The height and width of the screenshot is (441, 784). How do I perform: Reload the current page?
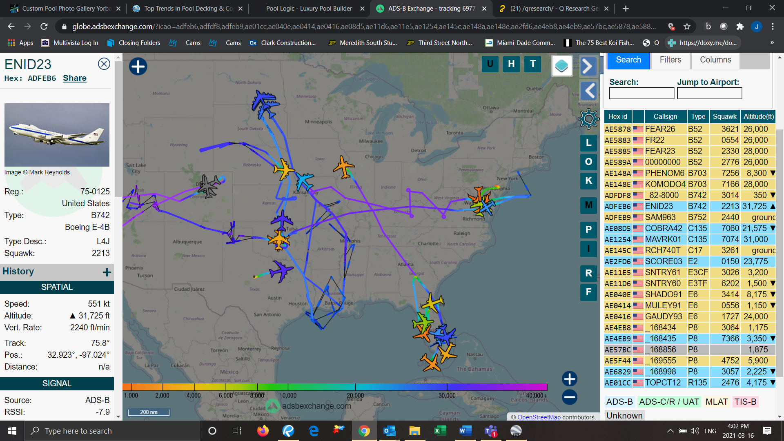point(44,27)
